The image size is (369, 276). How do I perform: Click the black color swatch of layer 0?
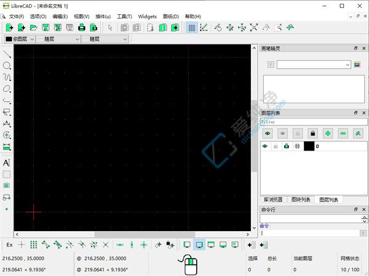click(309, 146)
